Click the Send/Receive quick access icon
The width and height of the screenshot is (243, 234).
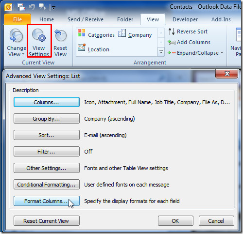(x=21, y=7)
